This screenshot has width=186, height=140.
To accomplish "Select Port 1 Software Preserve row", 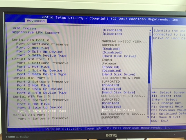I will [x=43, y=63].
